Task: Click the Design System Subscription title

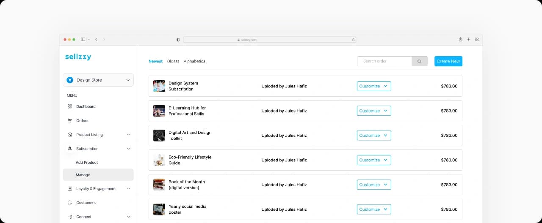Action: 183,86
